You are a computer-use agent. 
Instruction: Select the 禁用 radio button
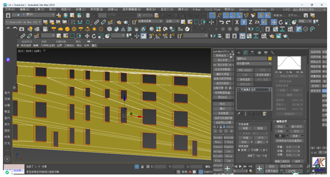239,150
